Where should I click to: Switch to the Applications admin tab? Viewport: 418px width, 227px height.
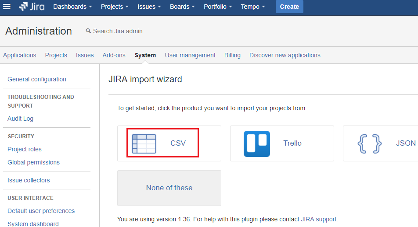tap(19, 55)
